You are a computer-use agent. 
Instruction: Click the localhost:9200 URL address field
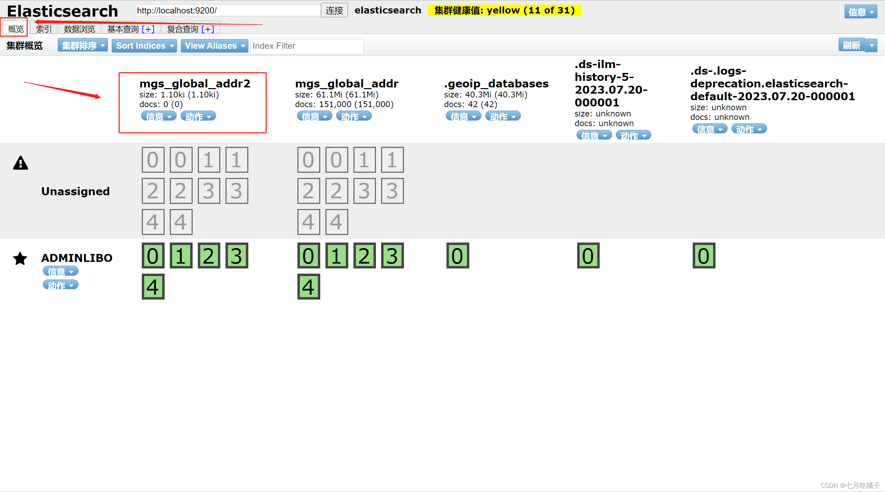point(227,10)
